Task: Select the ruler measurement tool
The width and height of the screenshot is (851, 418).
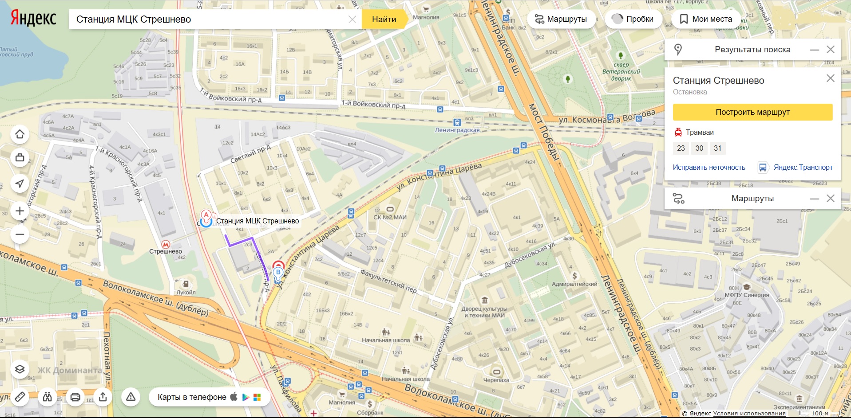Action: (x=20, y=397)
